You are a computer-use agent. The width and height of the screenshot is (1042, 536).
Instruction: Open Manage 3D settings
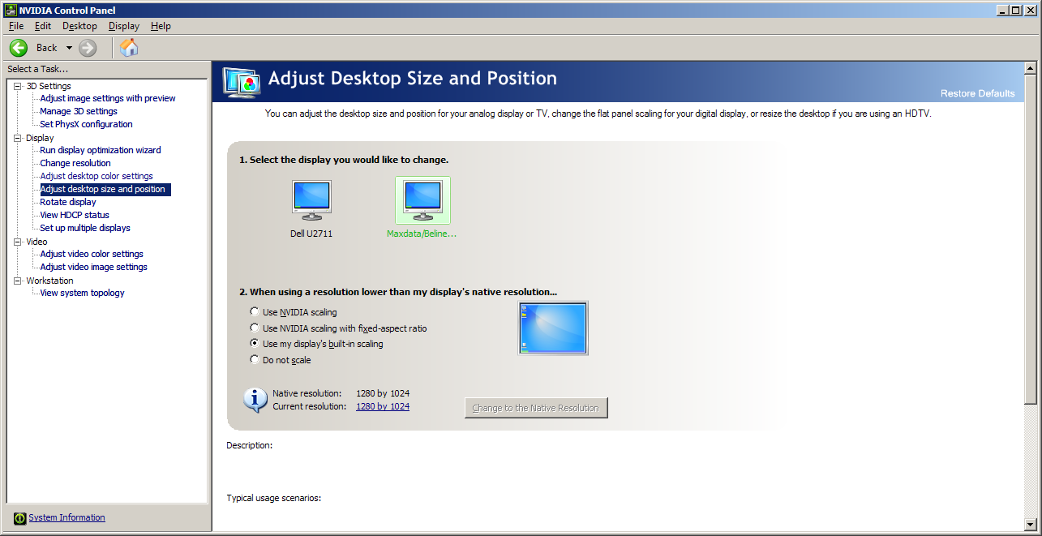click(x=79, y=111)
